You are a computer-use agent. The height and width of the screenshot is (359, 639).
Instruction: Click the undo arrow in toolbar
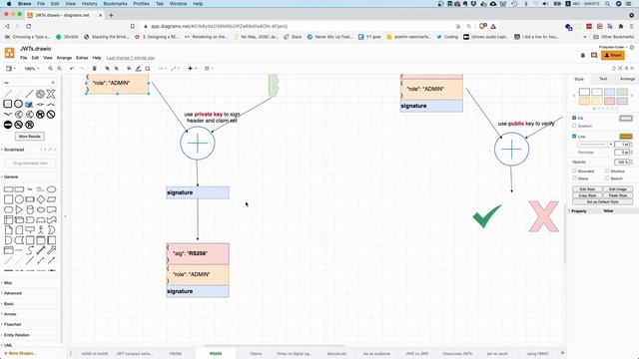[x=72, y=69]
